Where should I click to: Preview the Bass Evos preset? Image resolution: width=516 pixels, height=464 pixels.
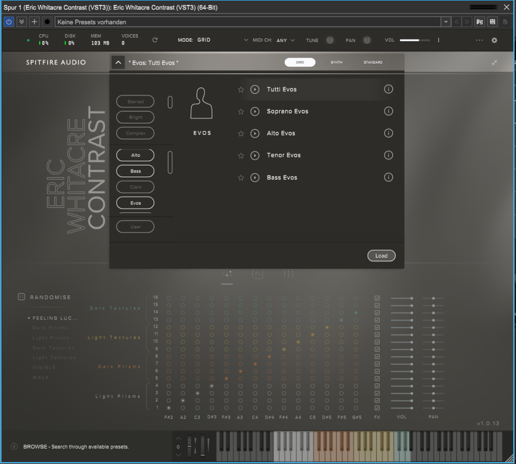pyautogui.click(x=255, y=177)
